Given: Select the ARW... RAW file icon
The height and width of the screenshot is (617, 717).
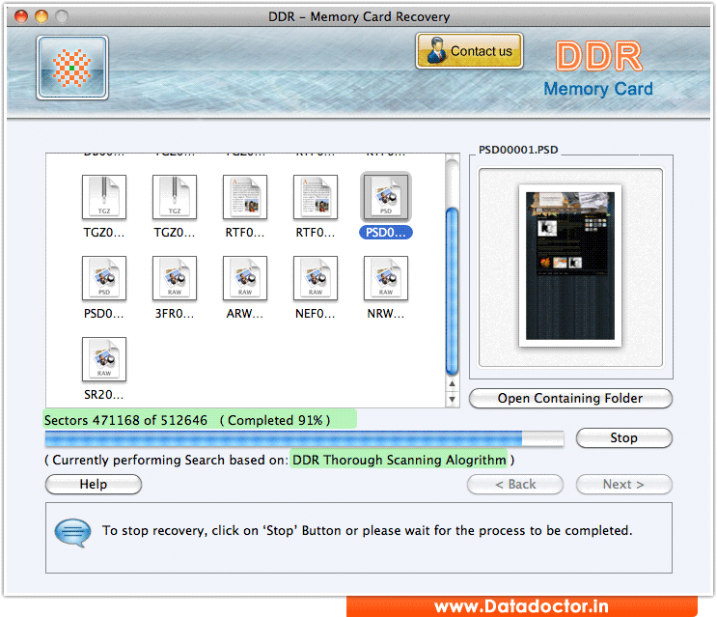Looking at the screenshot, I should [x=245, y=278].
